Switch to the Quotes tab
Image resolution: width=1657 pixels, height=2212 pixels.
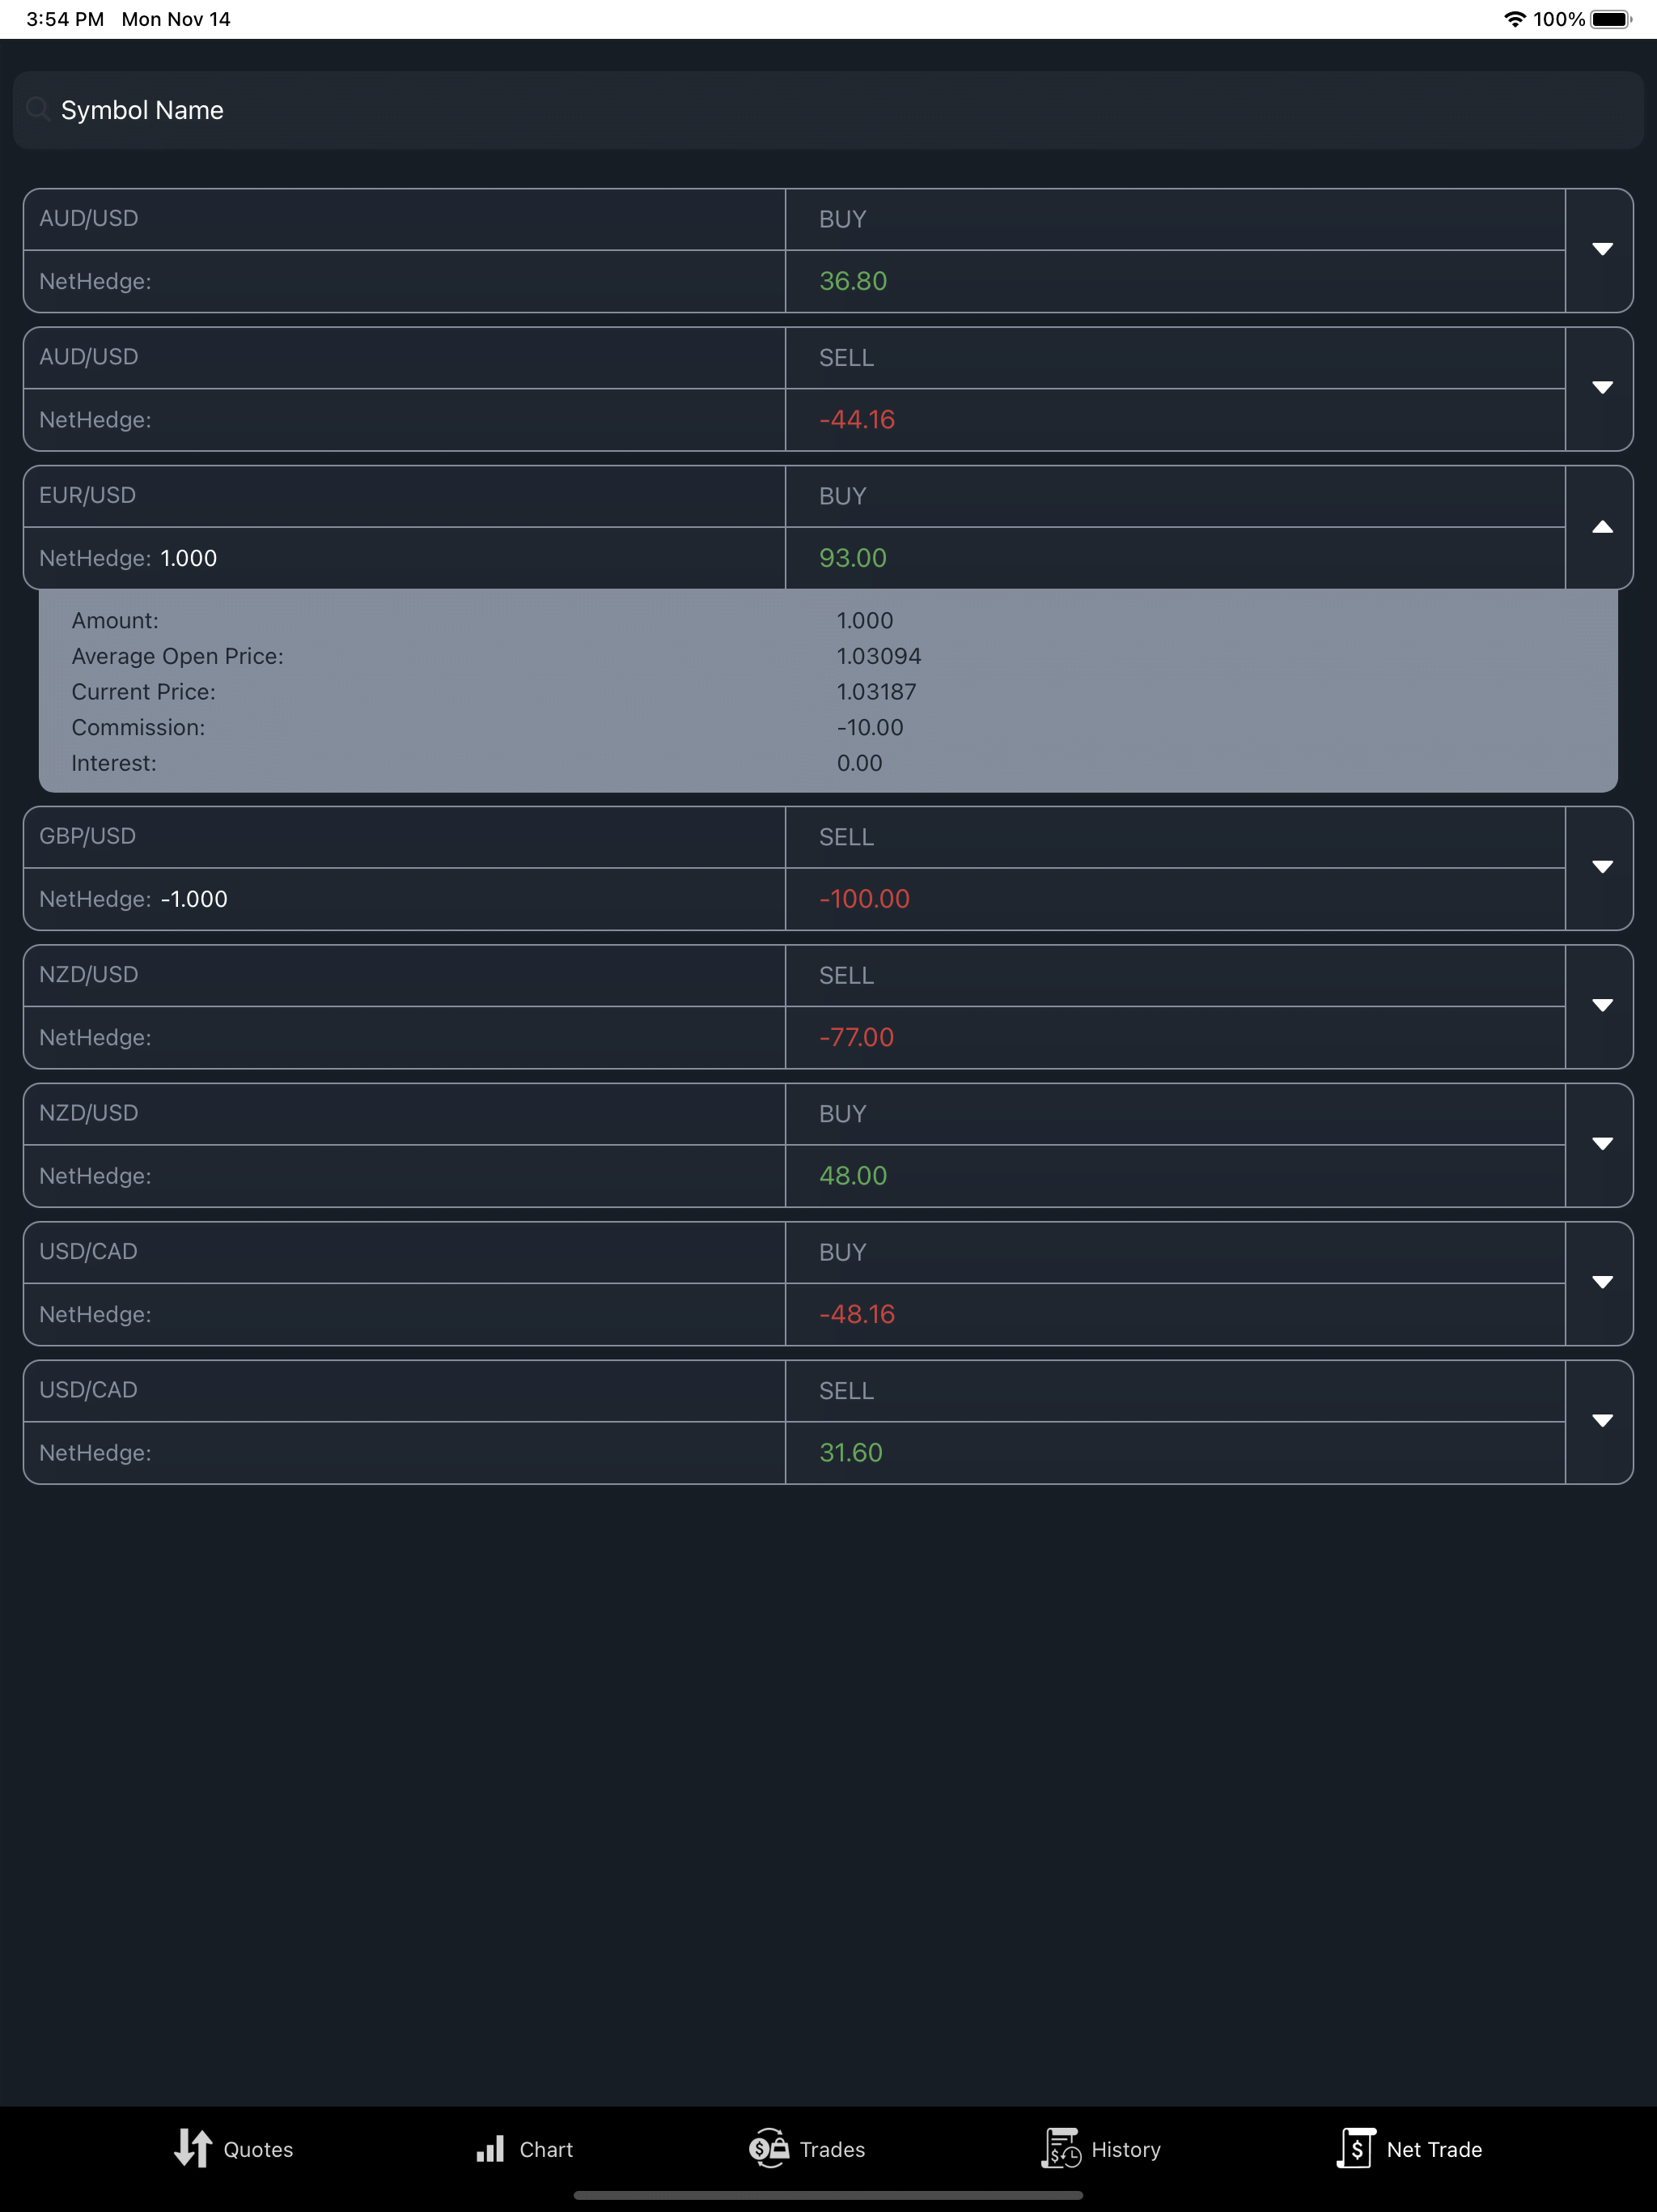(x=234, y=2149)
